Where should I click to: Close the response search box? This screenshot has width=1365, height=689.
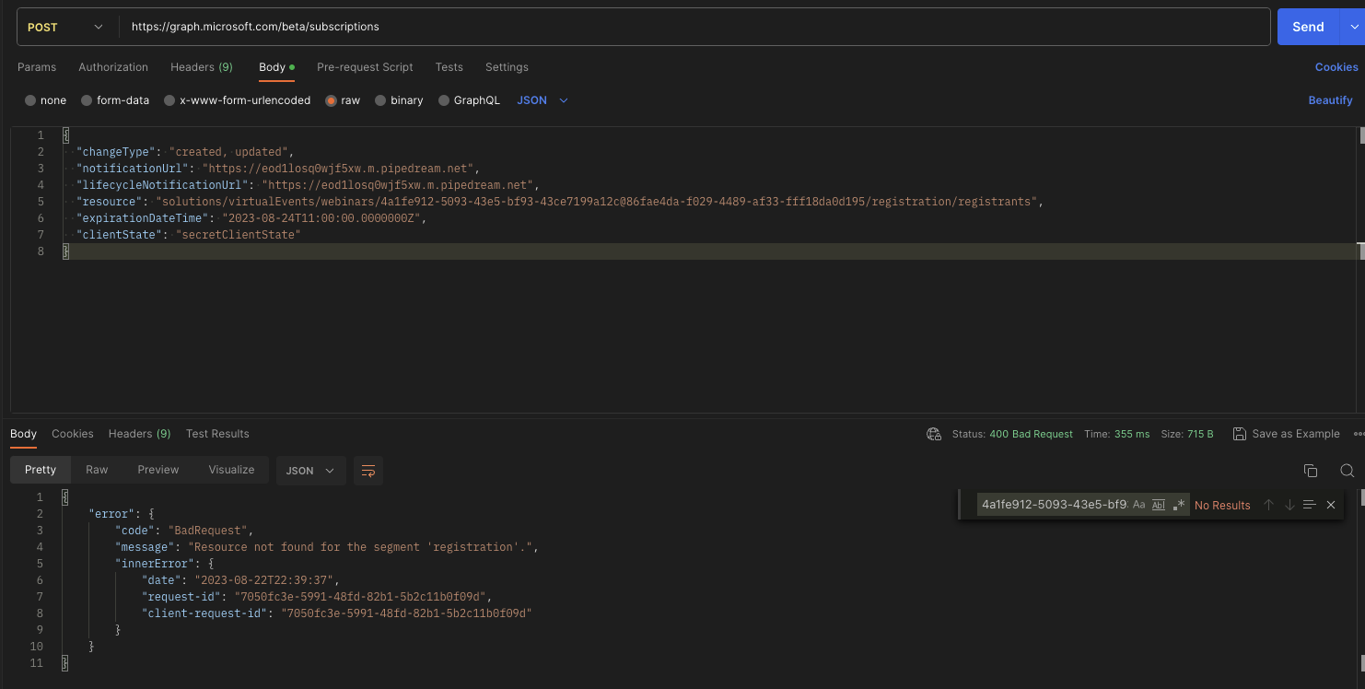coord(1331,505)
